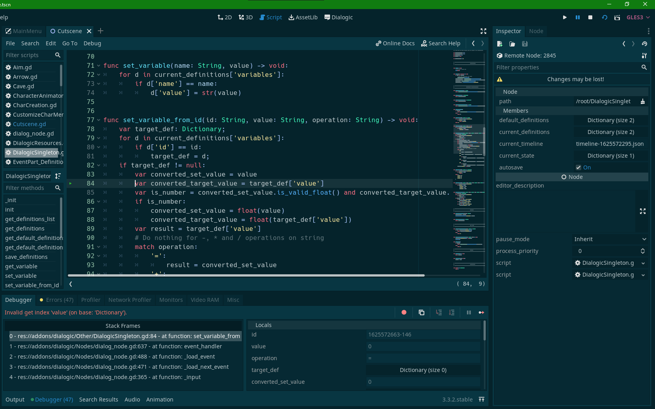This screenshot has width=655, height=409.
Task: Open the Online Docs link
Action: point(395,43)
